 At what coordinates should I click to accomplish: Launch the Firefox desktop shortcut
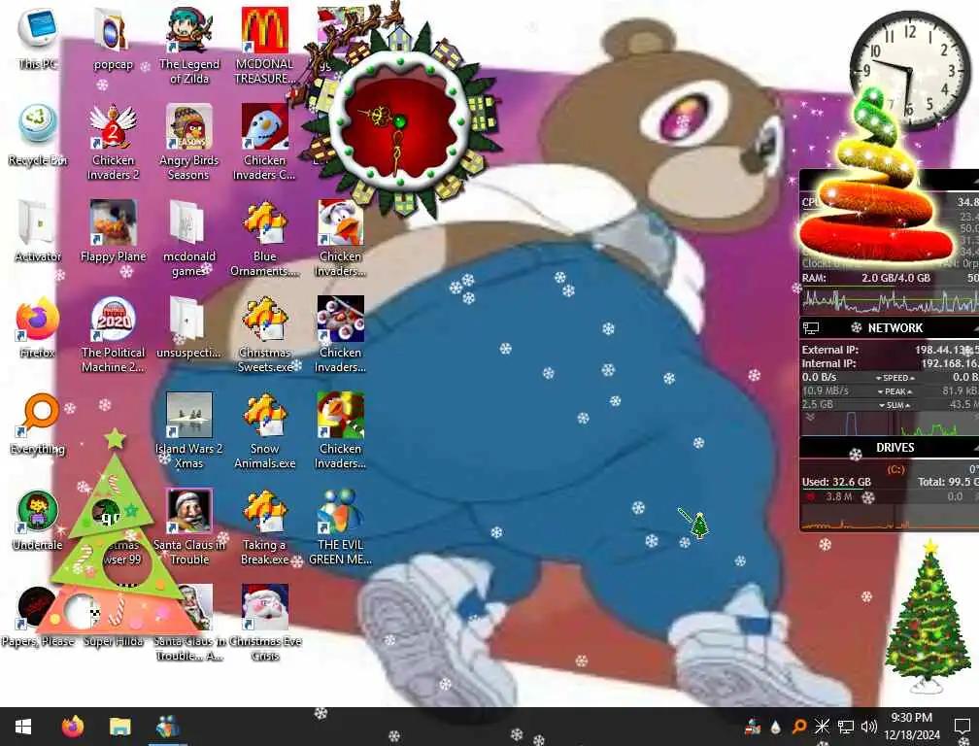tap(38, 327)
